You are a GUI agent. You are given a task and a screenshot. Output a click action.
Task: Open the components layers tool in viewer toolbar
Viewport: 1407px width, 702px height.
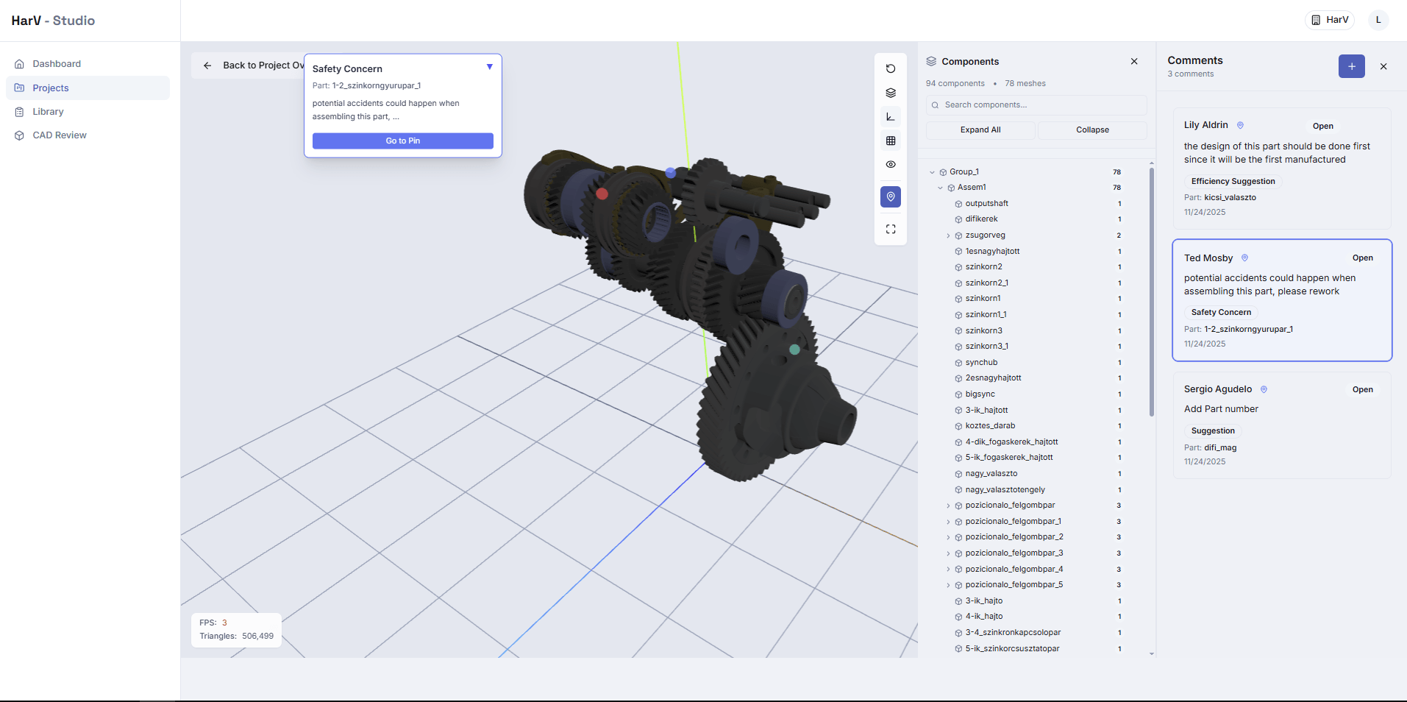(890, 93)
